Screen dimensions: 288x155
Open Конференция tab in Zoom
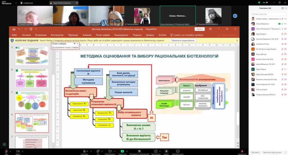coord(27,3)
